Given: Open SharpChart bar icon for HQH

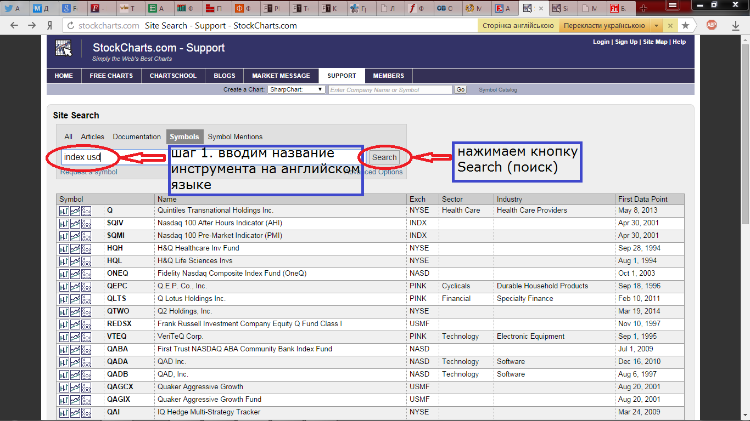Looking at the screenshot, I should point(64,248).
